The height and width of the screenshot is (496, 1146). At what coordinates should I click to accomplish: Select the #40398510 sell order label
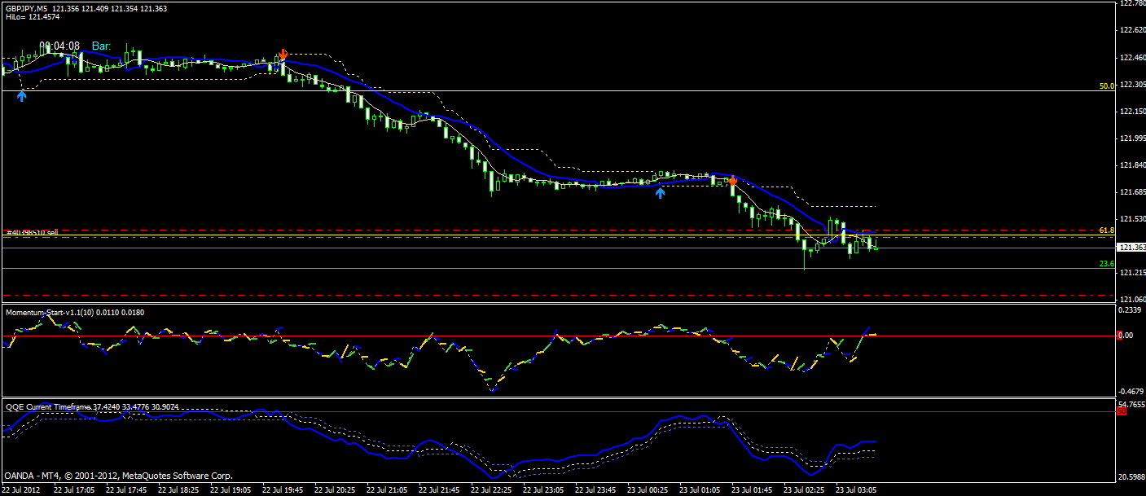(33, 233)
